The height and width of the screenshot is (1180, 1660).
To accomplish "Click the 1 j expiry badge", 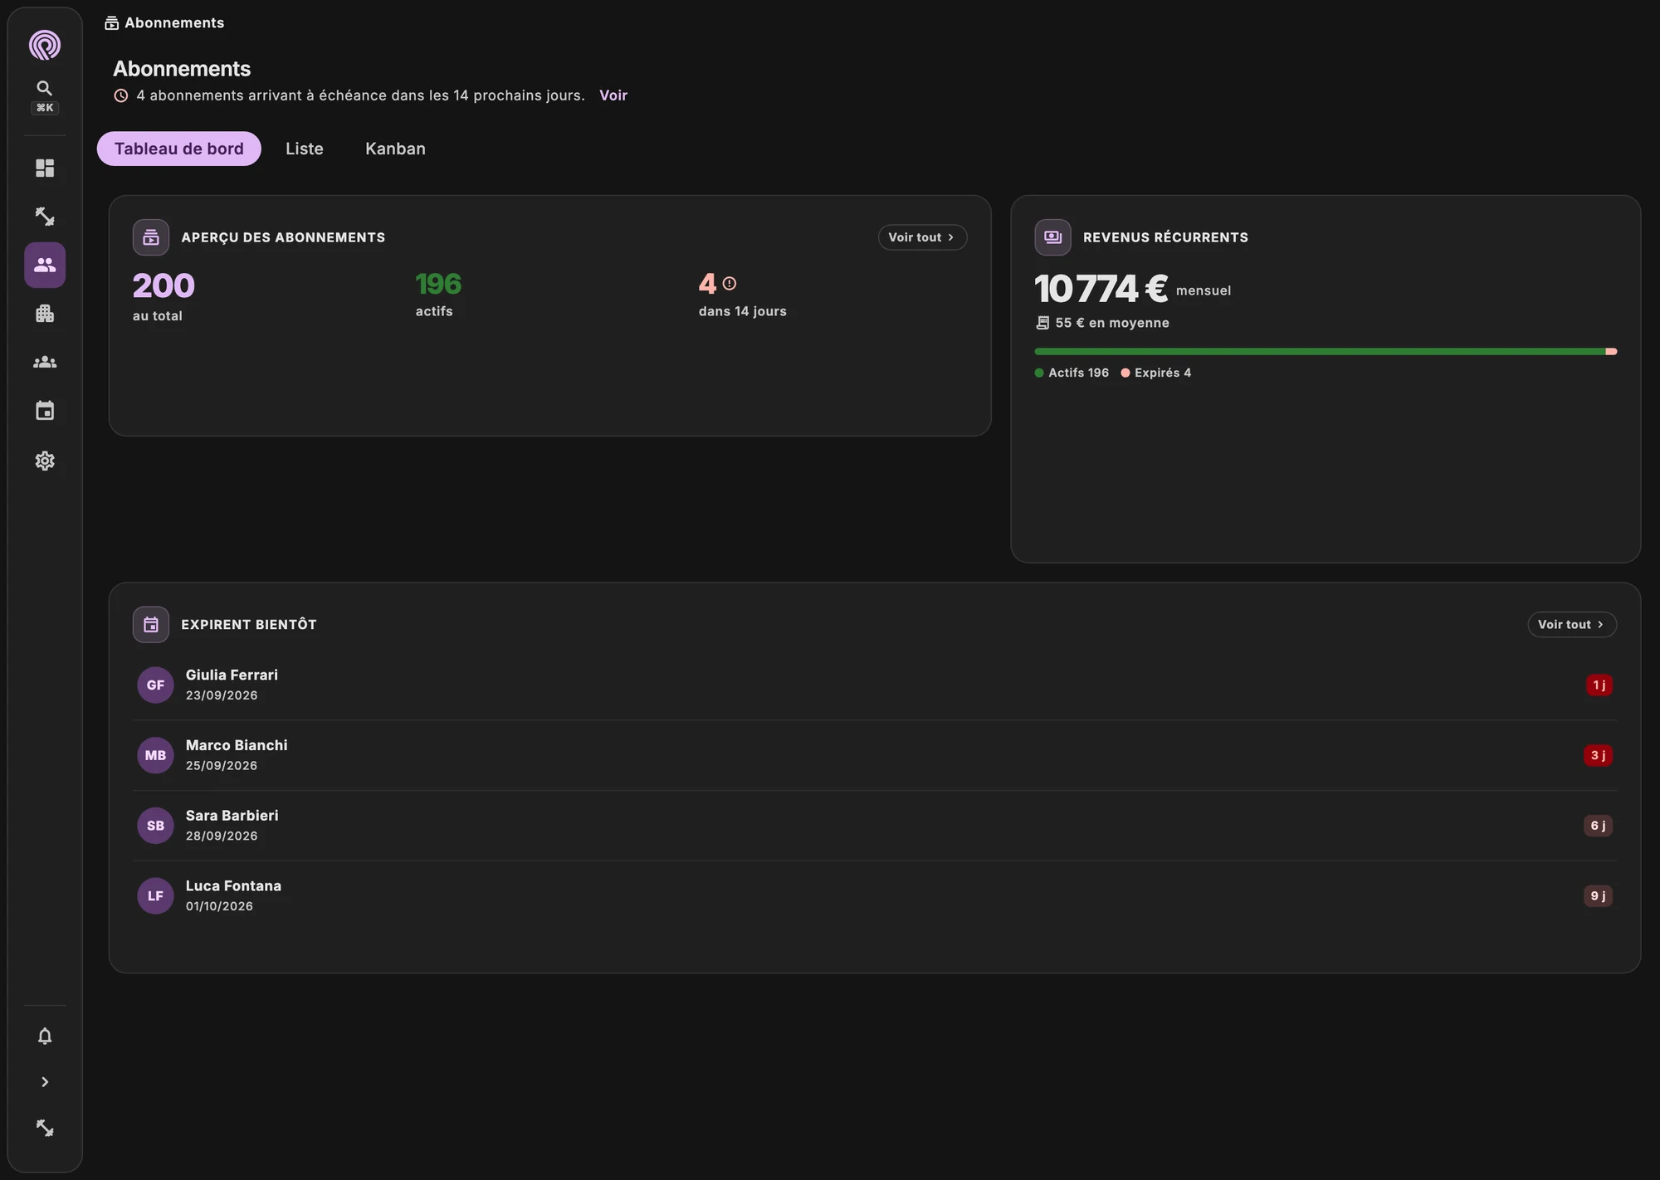I will tap(1599, 685).
